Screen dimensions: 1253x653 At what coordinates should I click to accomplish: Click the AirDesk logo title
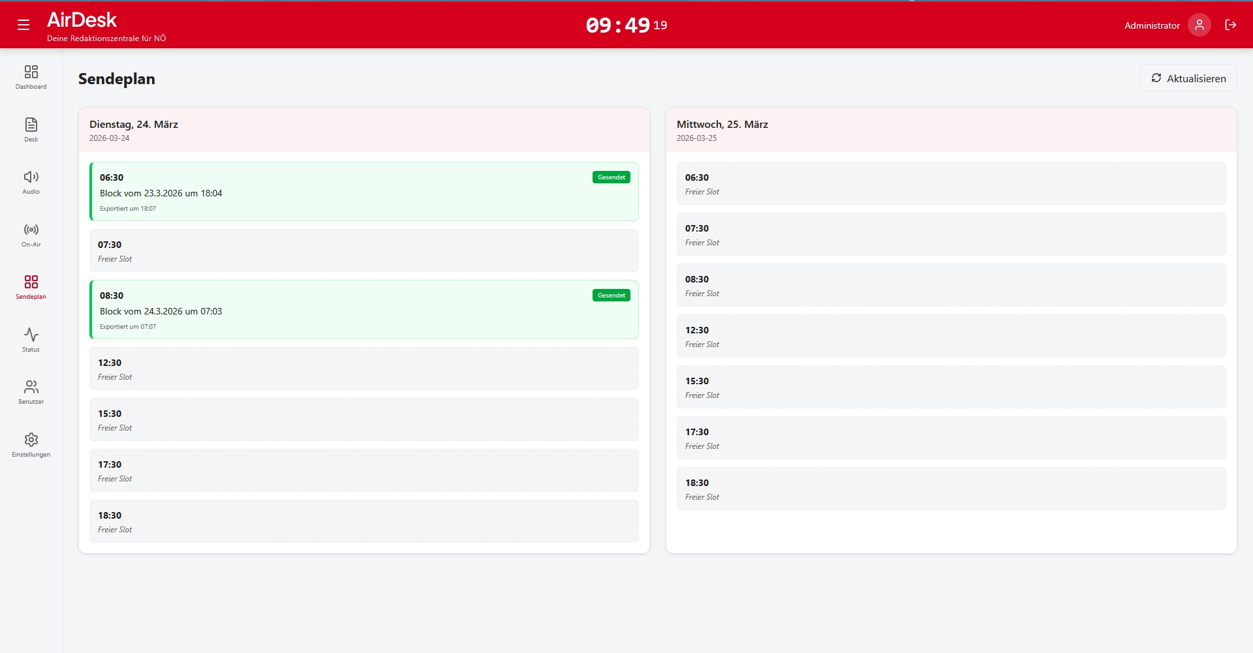point(82,20)
